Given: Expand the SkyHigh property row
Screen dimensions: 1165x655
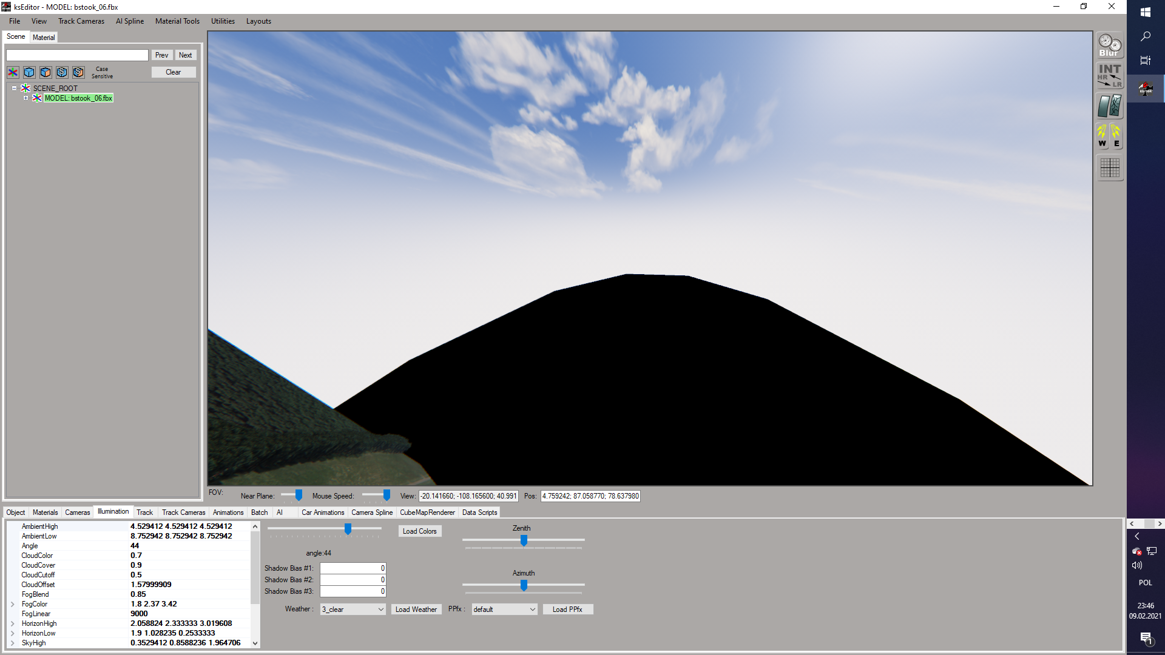Looking at the screenshot, I should (x=12, y=643).
